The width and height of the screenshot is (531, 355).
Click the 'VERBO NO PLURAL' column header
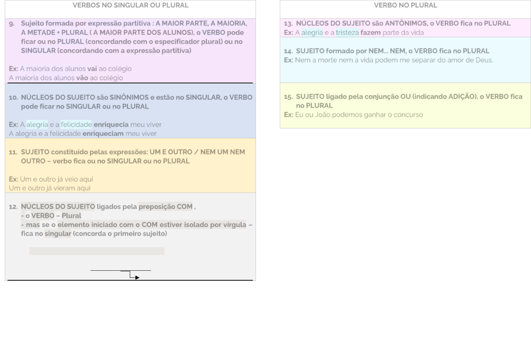pos(405,5)
